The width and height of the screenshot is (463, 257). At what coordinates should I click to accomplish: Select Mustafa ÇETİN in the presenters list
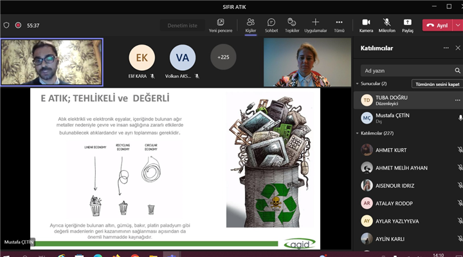click(x=408, y=118)
